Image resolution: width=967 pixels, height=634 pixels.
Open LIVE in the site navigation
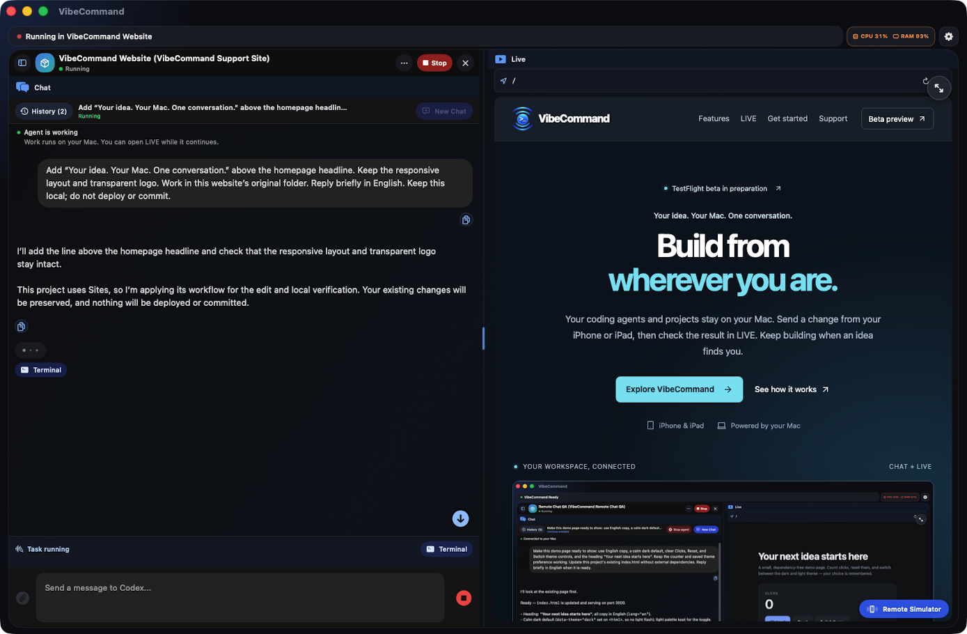pos(748,118)
